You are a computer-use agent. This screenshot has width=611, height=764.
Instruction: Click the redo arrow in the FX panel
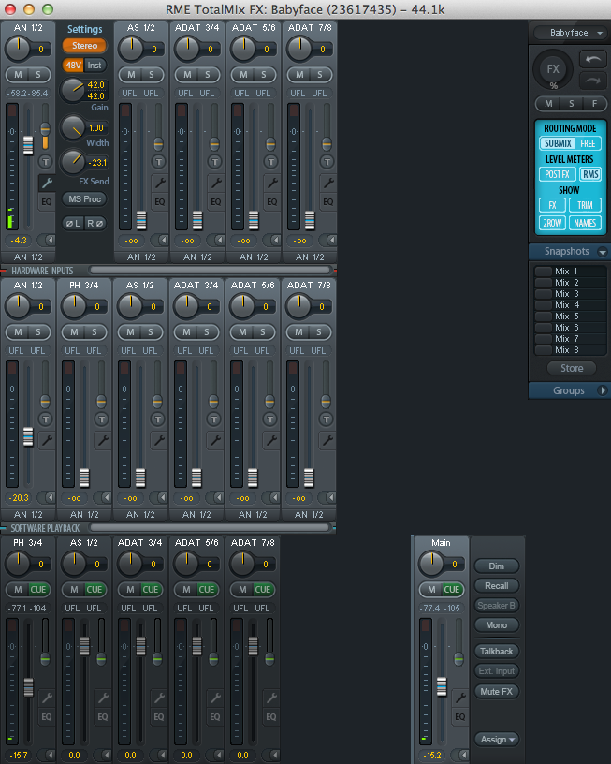tap(592, 81)
